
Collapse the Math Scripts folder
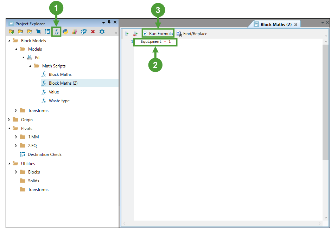[x=30, y=66]
